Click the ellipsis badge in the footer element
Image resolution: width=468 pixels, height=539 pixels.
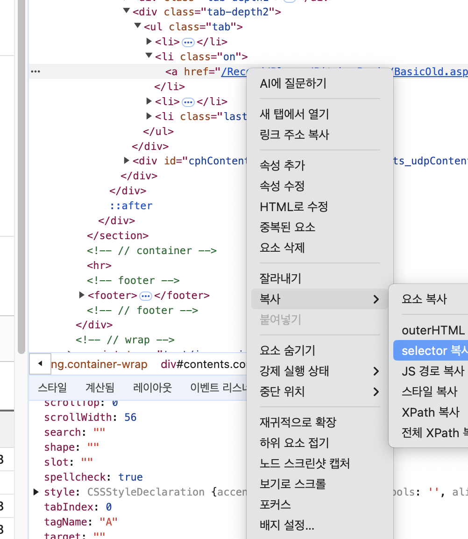point(146,296)
